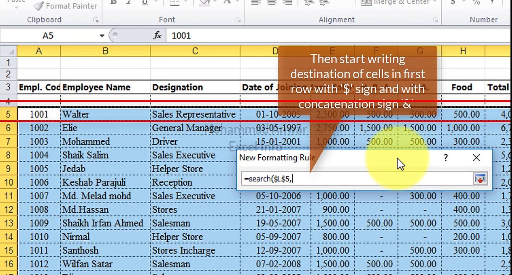
Task: Click the employee code 1012
Action: coord(39,264)
